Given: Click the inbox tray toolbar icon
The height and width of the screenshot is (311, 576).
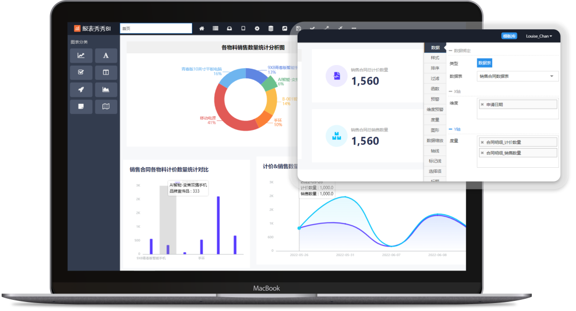Looking at the screenshot, I should click(x=229, y=29).
